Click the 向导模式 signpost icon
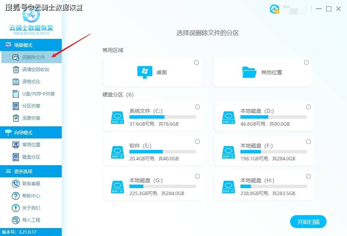 [8, 132]
